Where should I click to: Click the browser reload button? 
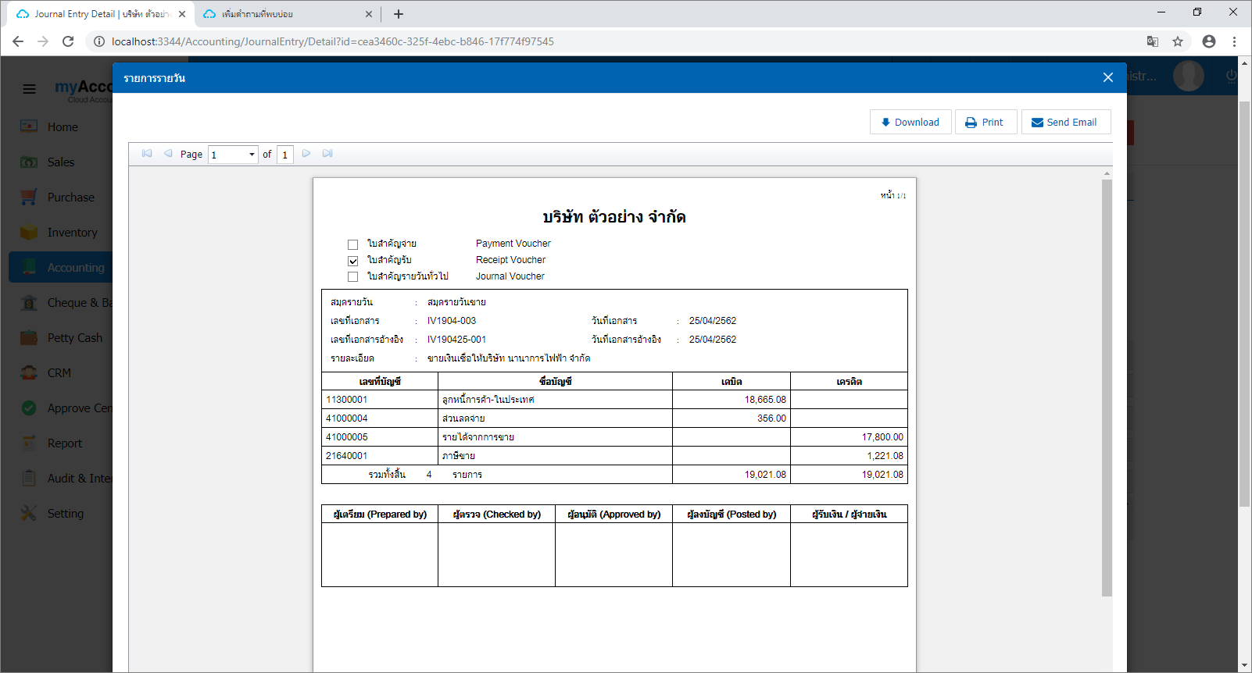pyautogui.click(x=68, y=41)
